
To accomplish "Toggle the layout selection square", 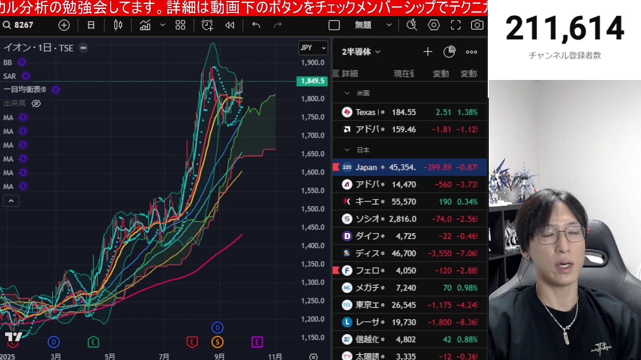I will 334,25.
